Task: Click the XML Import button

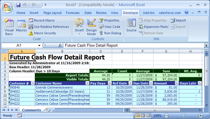Action: 178,20
